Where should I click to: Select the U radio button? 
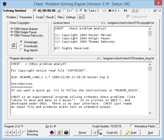81,10
